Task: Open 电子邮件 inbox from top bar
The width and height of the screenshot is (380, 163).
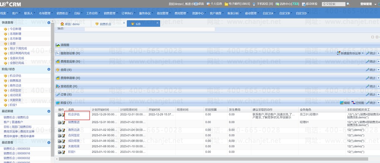Action: pyautogui.click(x=237, y=4)
